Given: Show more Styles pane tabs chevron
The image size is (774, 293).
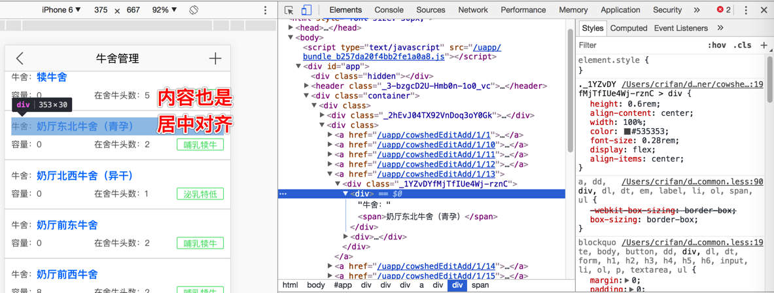Looking at the screenshot, I should click(x=720, y=28).
